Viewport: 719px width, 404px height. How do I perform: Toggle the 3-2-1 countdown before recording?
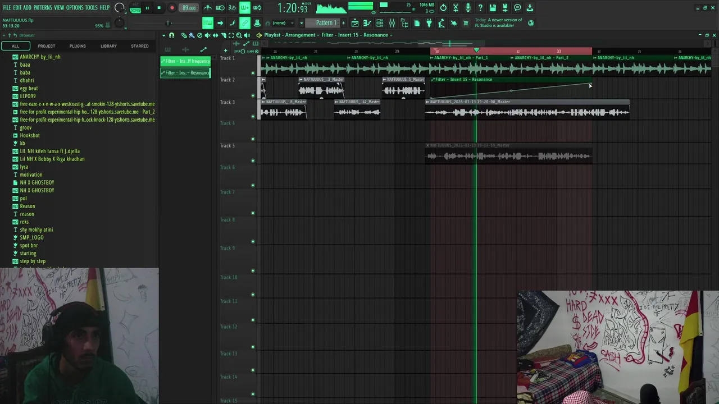[x=233, y=8]
